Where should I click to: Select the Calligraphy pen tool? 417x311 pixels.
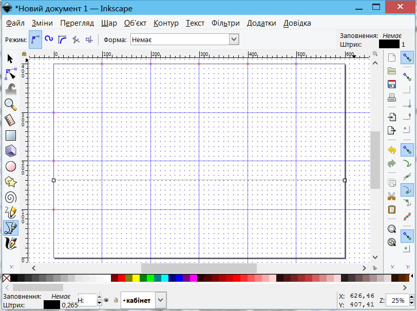pos(10,242)
